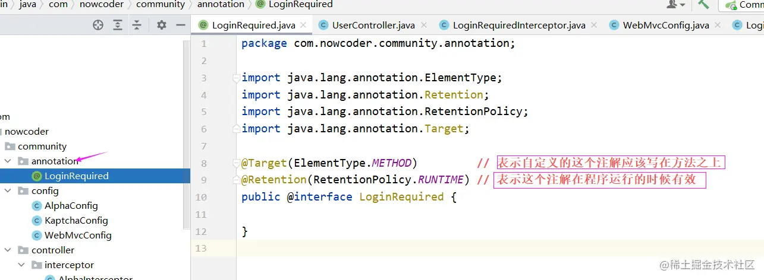The width and height of the screenshot is (764, 280).
Task: Click the config package folder icon
Action: click(x=23, y=190)
